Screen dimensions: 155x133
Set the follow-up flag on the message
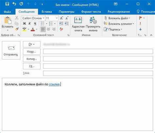[x=141, y=18]
